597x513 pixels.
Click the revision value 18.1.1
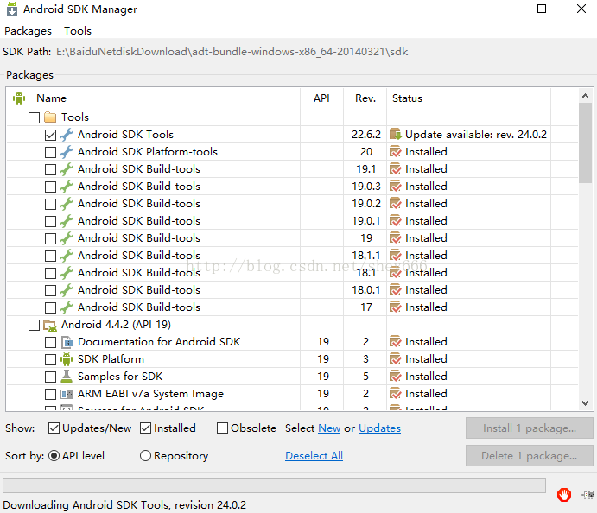pyautogui.click(x=366, y=256)
